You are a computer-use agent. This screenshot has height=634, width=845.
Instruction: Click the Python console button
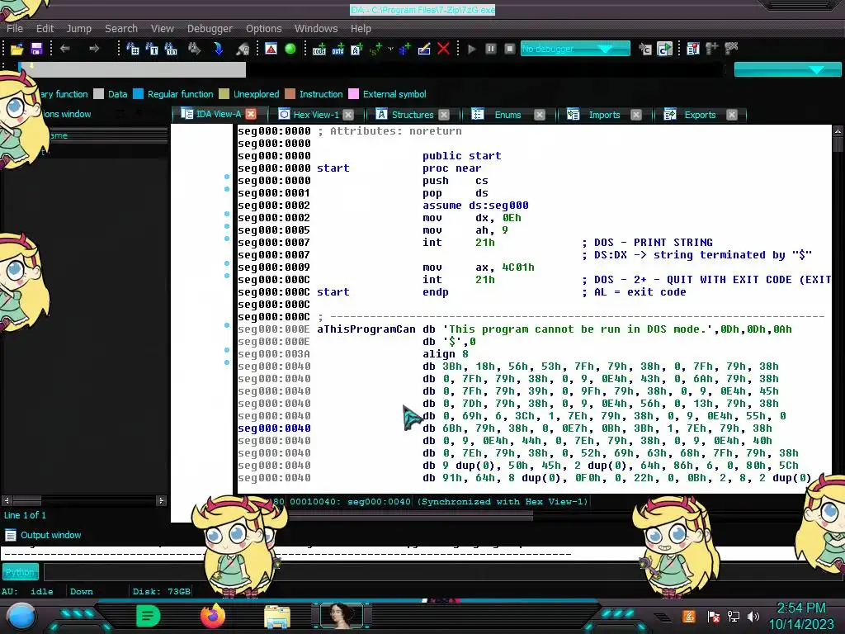point(21,572)
